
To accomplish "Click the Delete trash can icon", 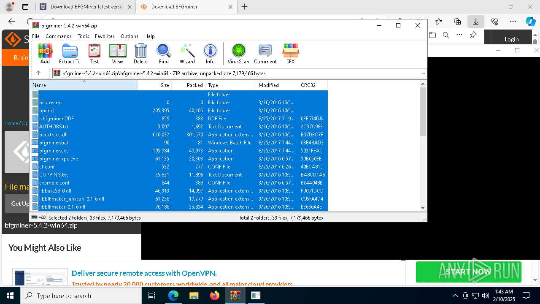I will (x=140, y=54).
